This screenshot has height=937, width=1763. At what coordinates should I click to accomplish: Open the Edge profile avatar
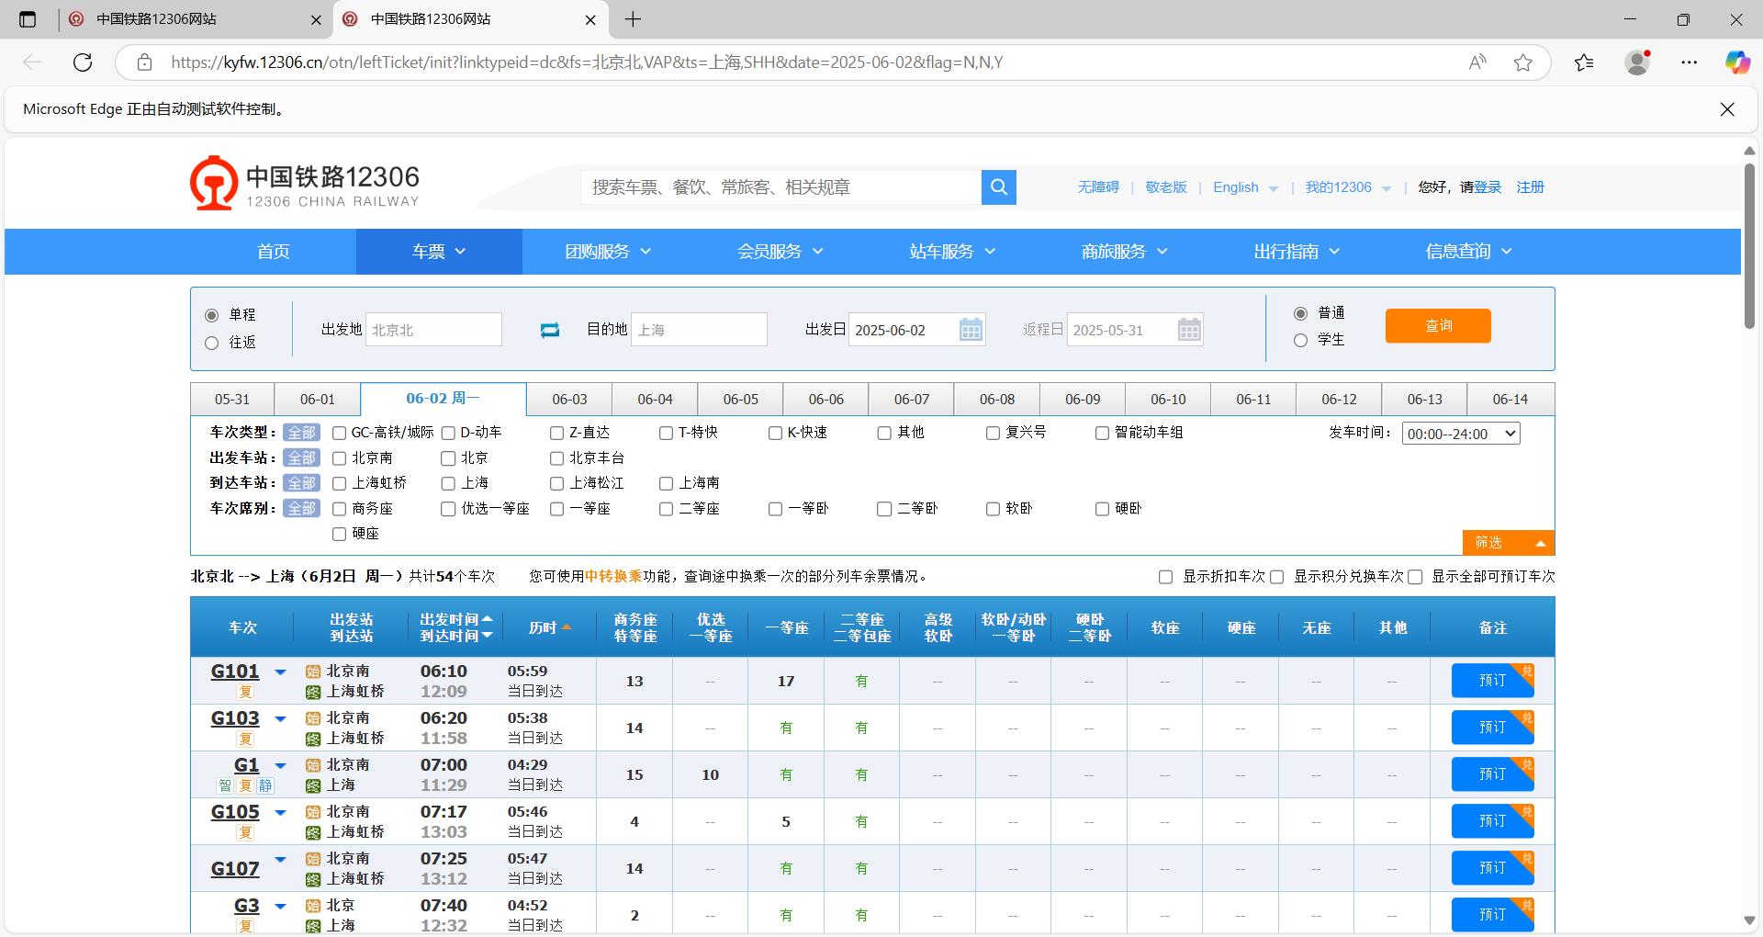coord(1637,62)
